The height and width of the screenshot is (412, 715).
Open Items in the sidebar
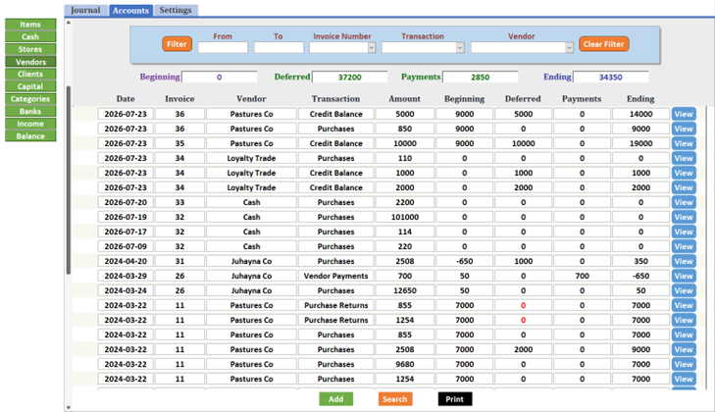point(30,25)
